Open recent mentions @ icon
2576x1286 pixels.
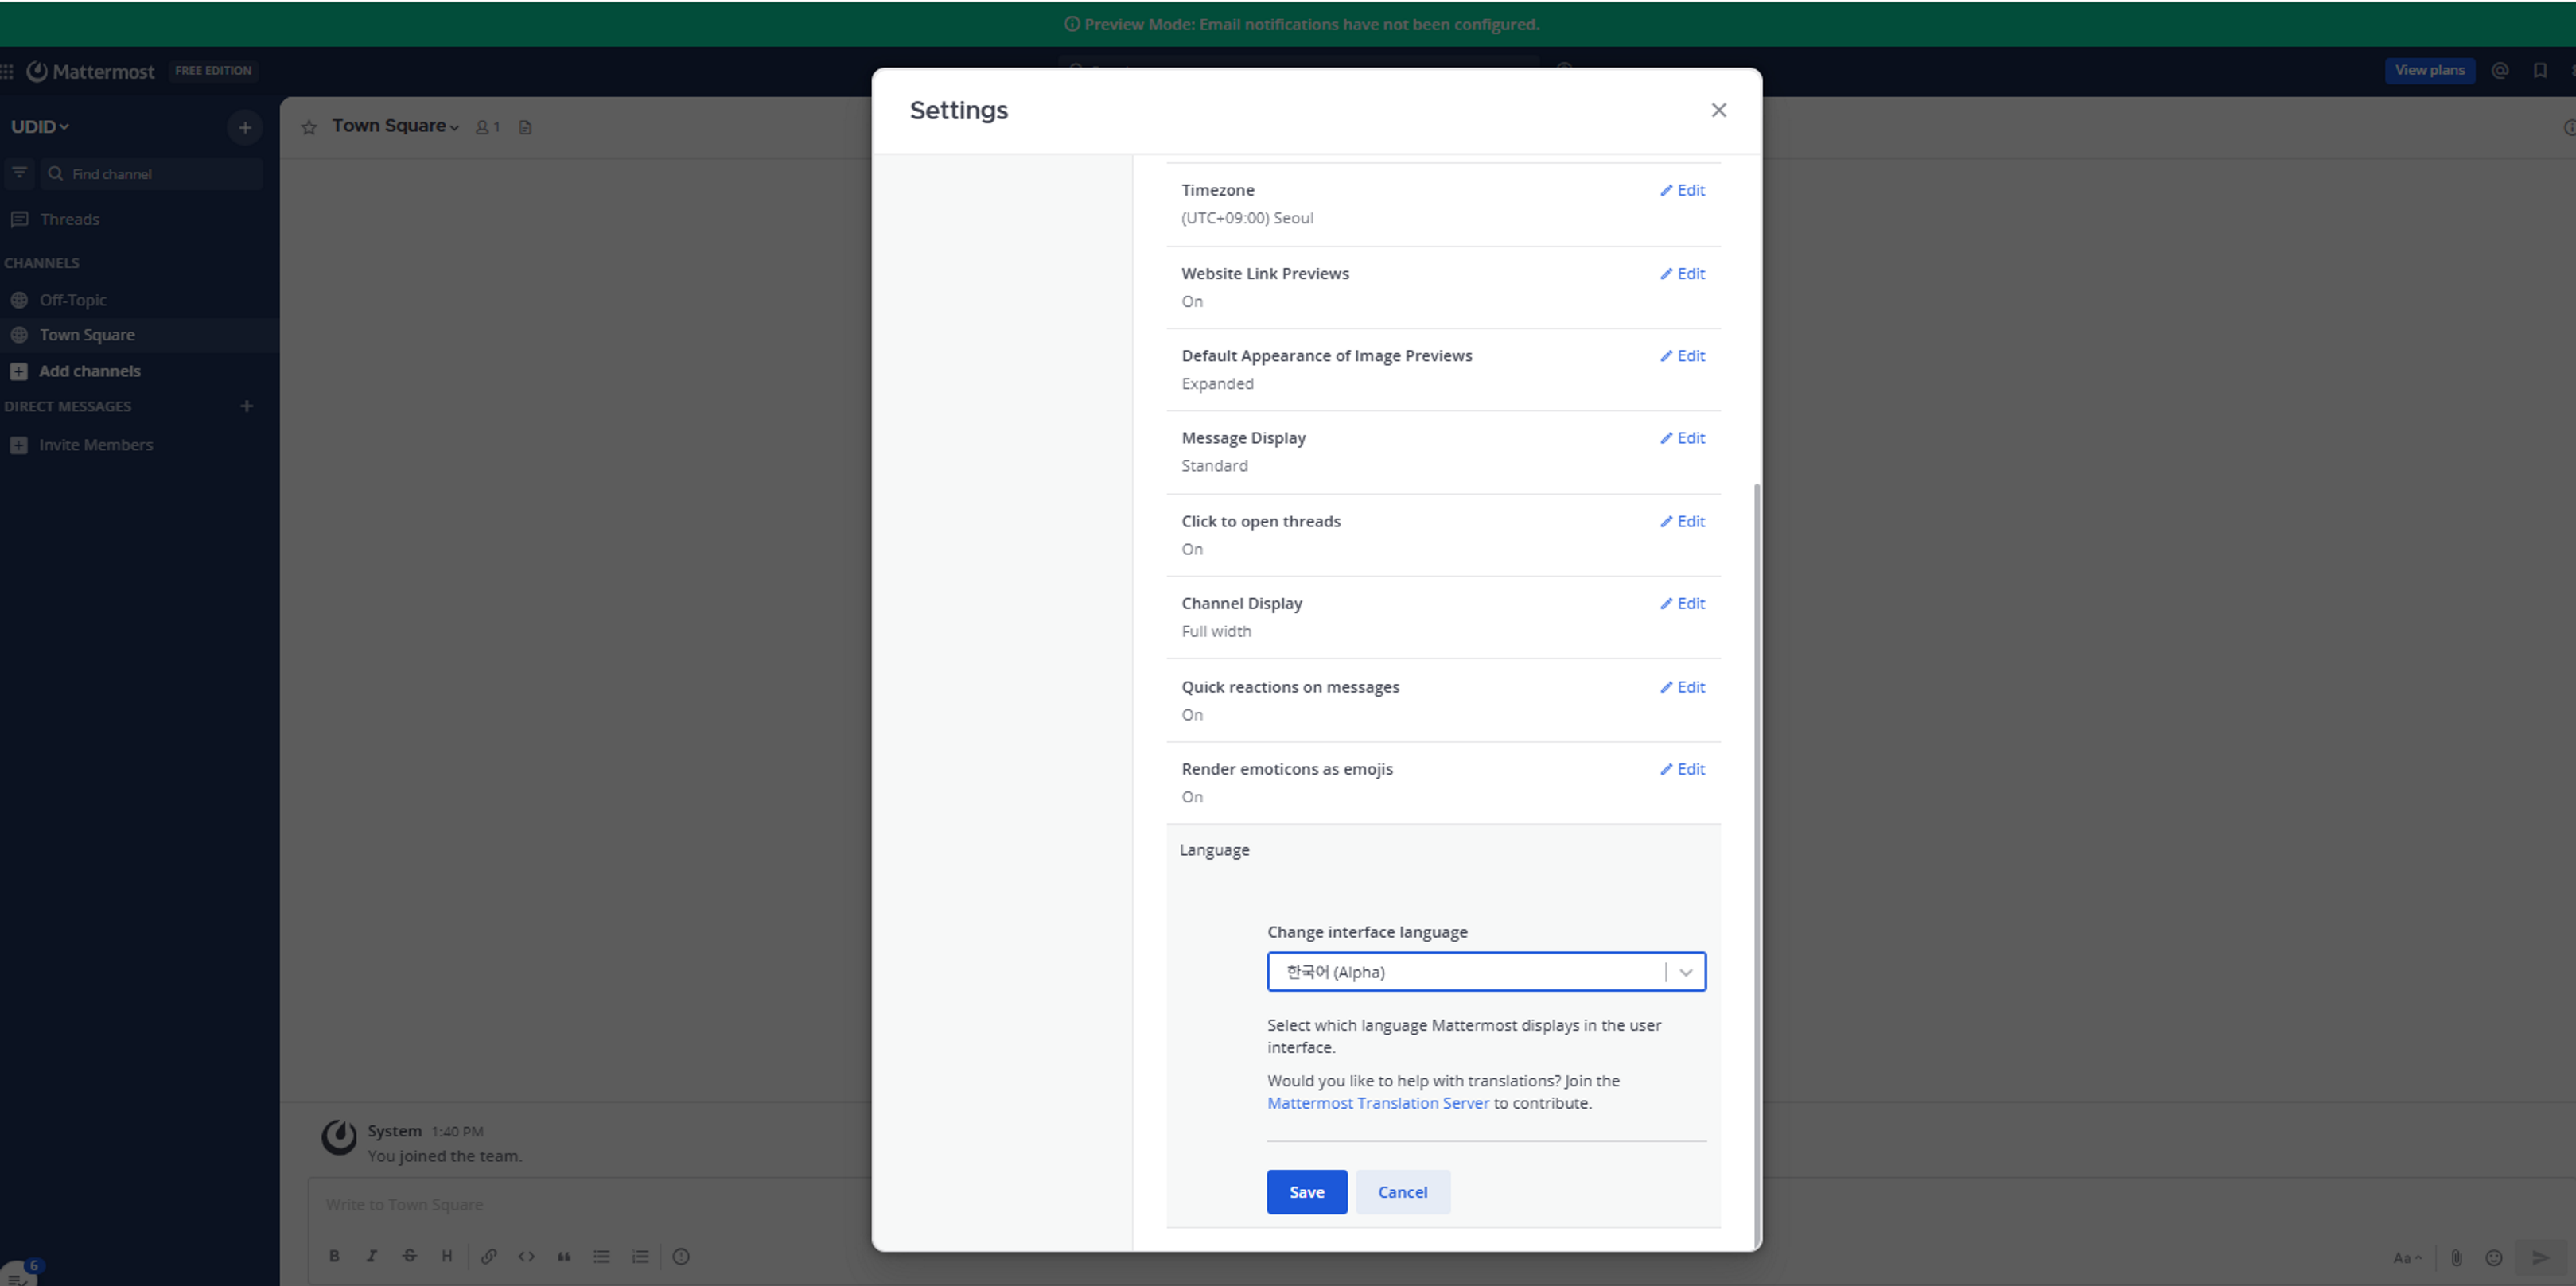(2500, 70)
